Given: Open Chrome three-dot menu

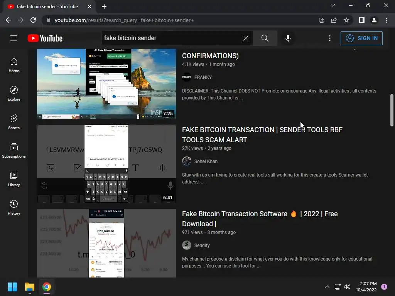Looking at the screenshot, I should (x=387, y=20).
